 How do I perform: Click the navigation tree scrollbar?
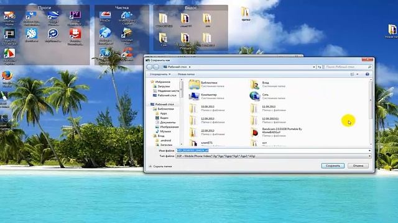pyautogui.click(x=182, y=90)
